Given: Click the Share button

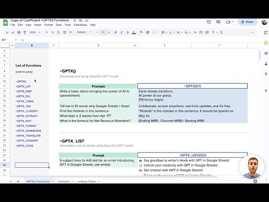Looking at the screenshot, I should (248, 22).
